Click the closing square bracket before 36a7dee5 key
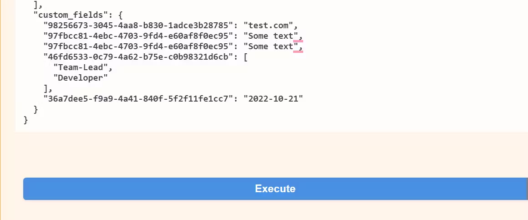528x220 pixels. (46, 88)
